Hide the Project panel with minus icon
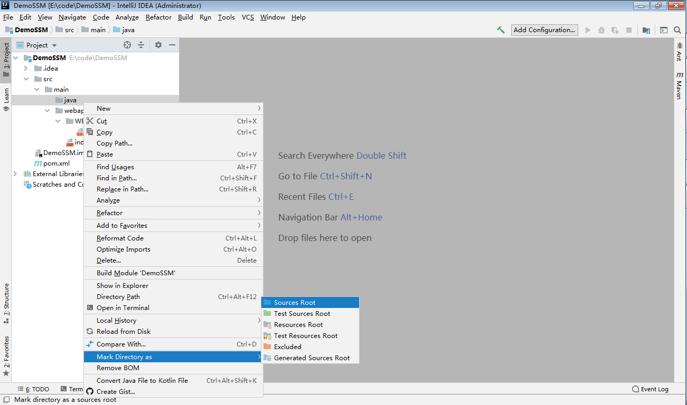The image size is (687, 405). tap(172, 45)
